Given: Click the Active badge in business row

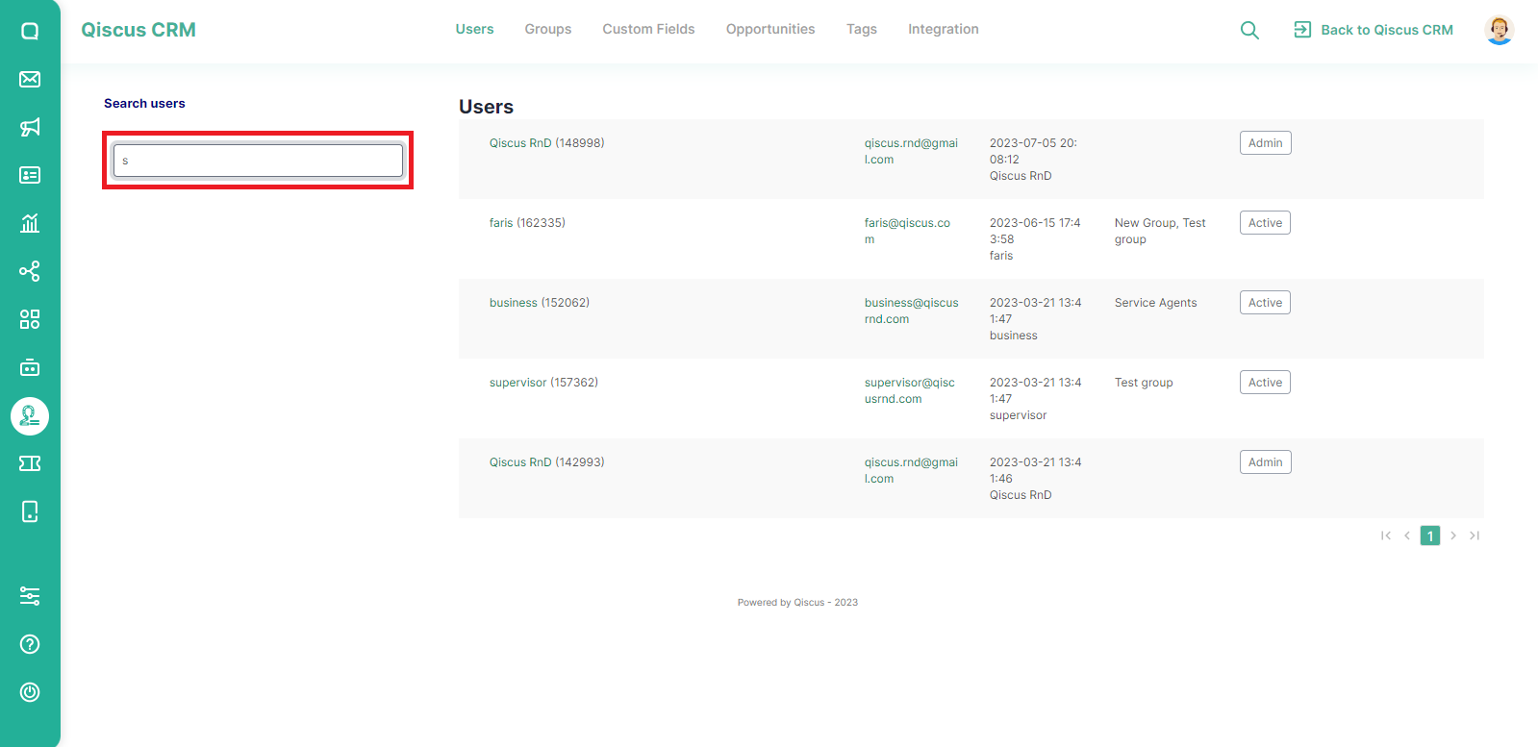Looking at the screenshot, I should (1265, 303).
